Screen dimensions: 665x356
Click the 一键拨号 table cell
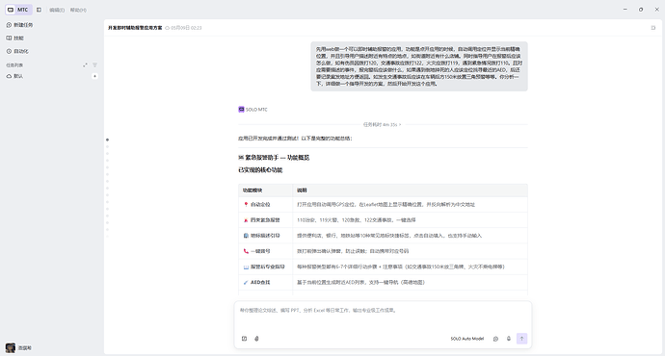click(265, 251)
